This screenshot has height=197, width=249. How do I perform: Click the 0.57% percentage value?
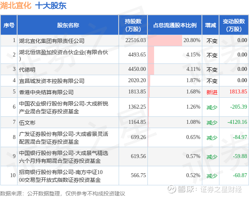click(x=193, y=156)
